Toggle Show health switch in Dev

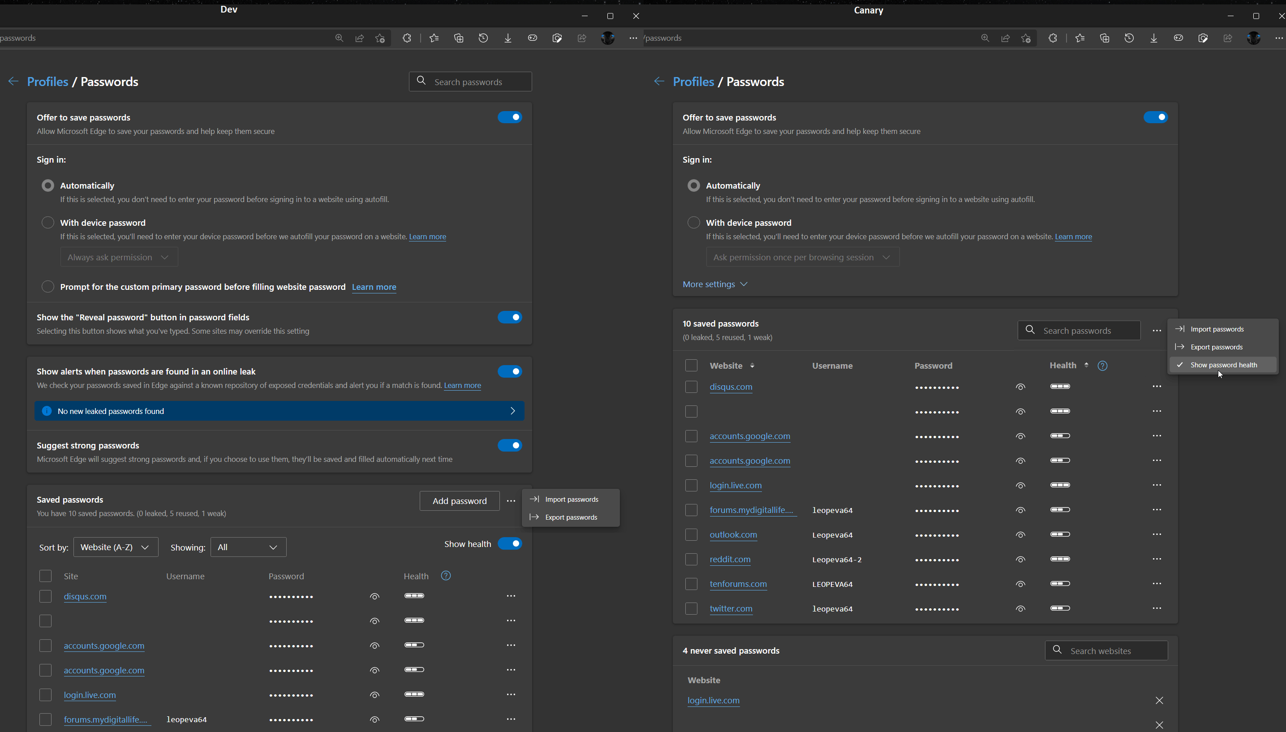(x=510, y=543)
